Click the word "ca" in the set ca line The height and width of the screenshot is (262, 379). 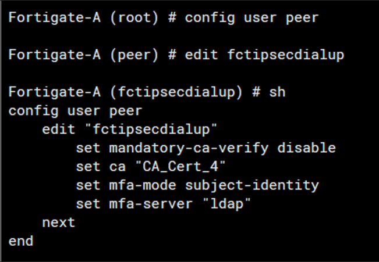click(x=118, y=167)
